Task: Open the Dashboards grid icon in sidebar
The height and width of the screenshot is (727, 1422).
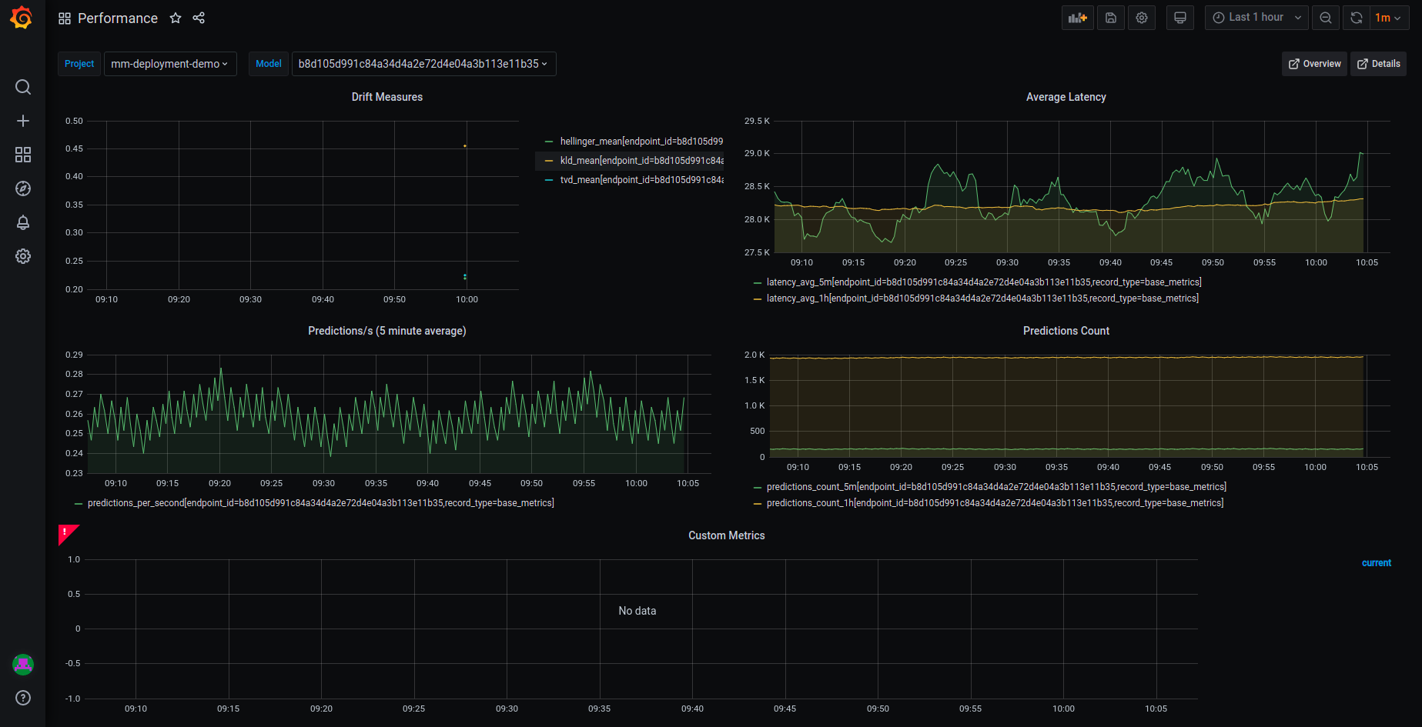Action: pyautogui.click(x=23, y=155)
